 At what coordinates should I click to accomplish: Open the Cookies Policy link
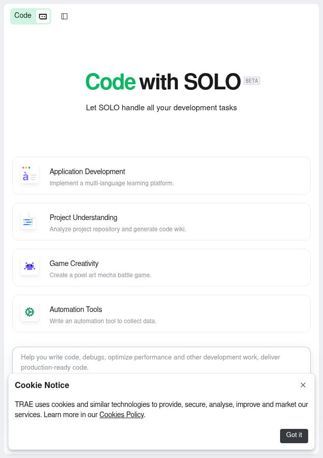(x=121, y=415)
